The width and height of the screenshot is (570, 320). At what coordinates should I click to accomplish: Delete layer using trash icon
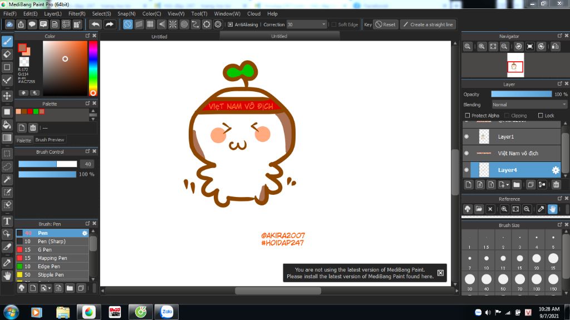coord(556,184)
